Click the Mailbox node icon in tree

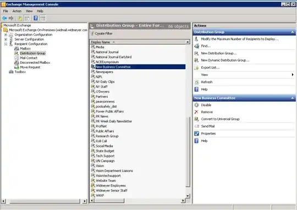tap(16, 49)
